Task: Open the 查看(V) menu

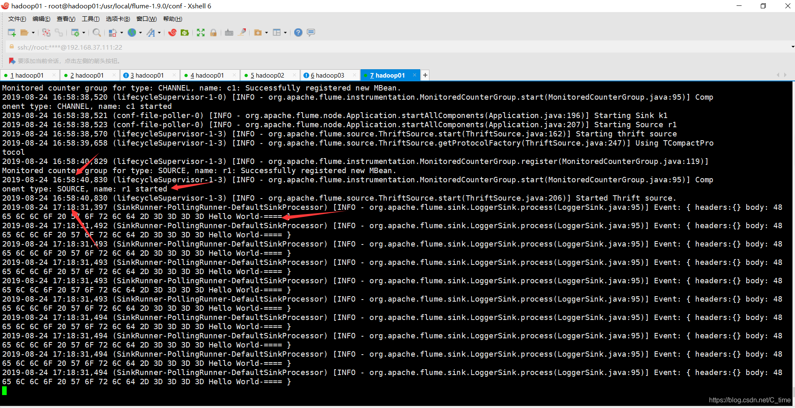Action: (66, 19)
